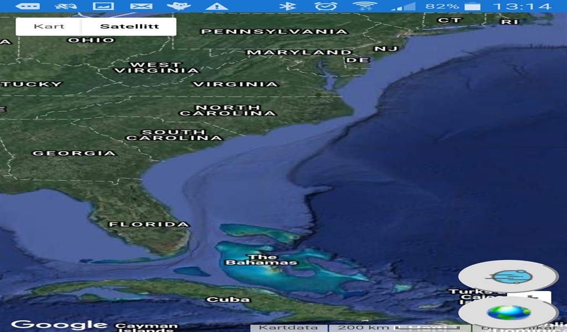Keep Satellitt mode selected
Image resolution: width=567 pixels, height=332 pixels.
(x=131, y=25)
